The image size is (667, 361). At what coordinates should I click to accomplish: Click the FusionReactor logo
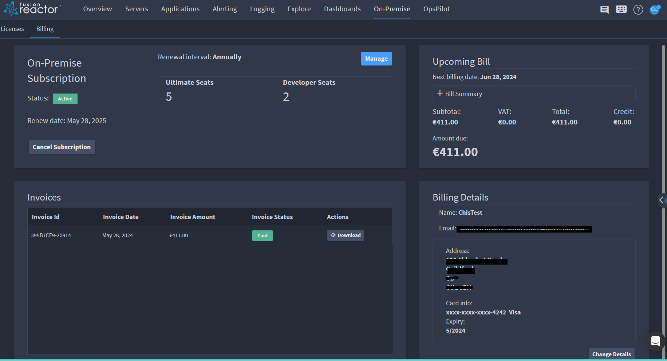(32, 9)
